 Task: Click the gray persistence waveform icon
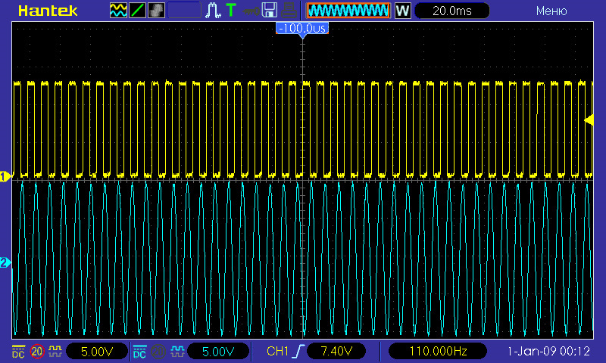(156, 11)
